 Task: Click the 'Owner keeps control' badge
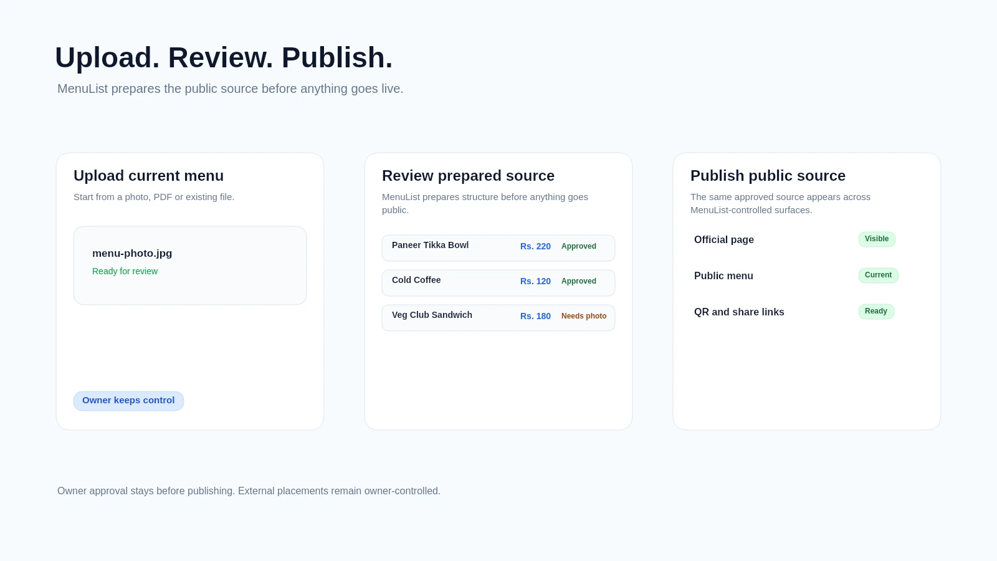click(128, 401)
